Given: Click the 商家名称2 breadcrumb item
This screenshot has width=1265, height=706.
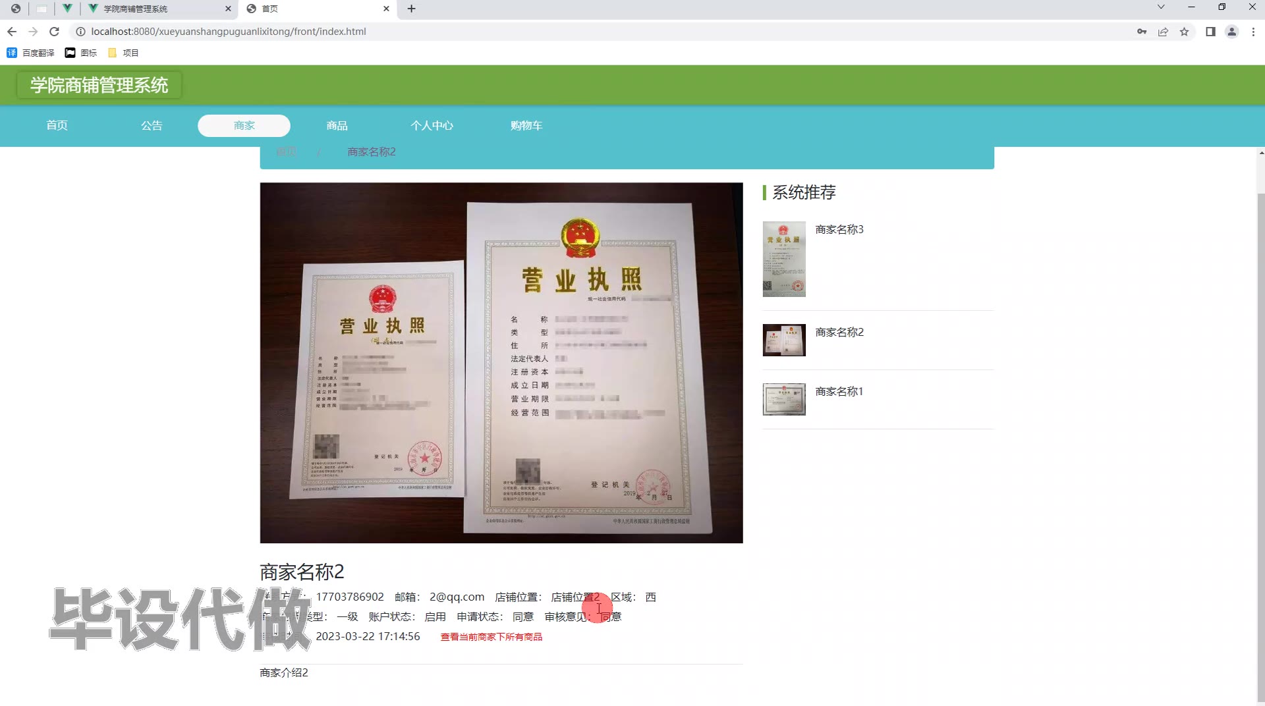Looking at the screenshot, I should point(372,151).
